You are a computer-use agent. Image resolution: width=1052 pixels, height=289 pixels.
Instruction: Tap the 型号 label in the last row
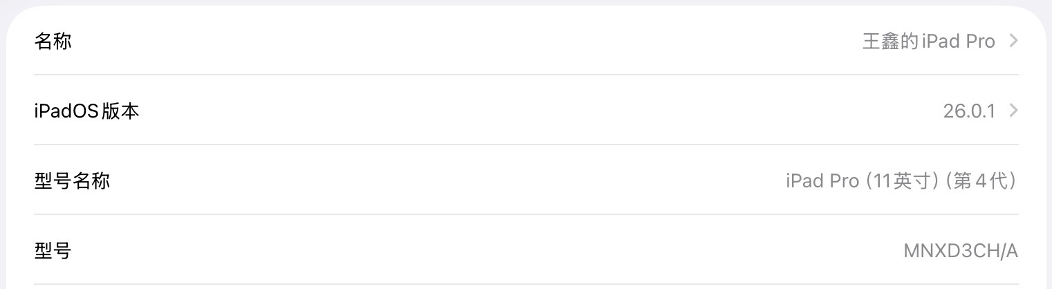53,251
